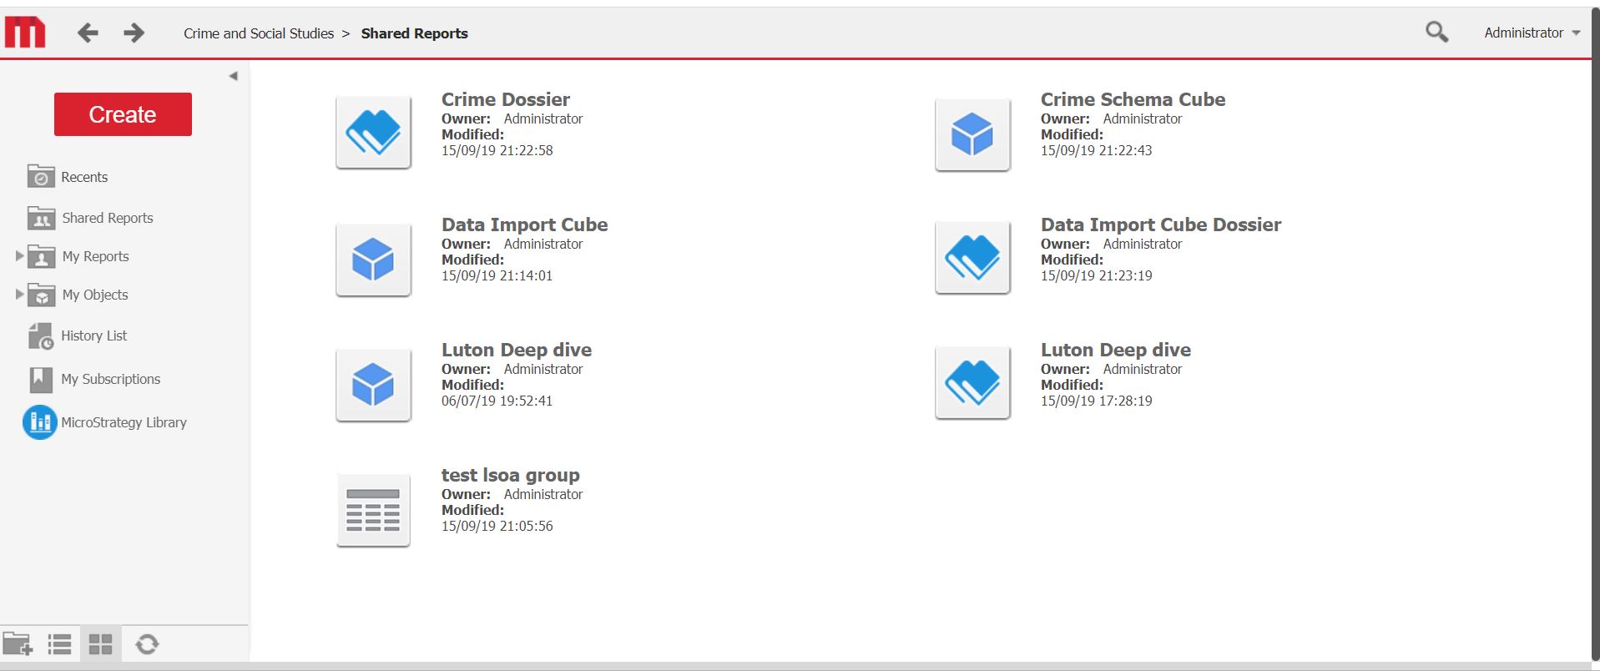This screenshot has width=1600, height=671.
Task: Click the MicroStrategy home logo
Action: [25, 33]
